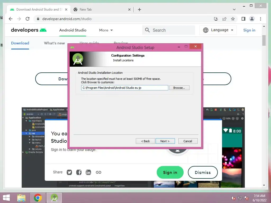Click Next in Android Studio Setup
The image size is (271, 203).
pos(165,141)
